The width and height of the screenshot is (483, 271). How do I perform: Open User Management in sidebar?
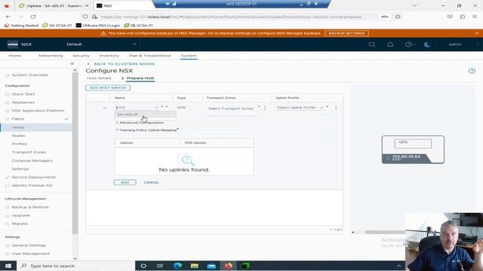30,254
